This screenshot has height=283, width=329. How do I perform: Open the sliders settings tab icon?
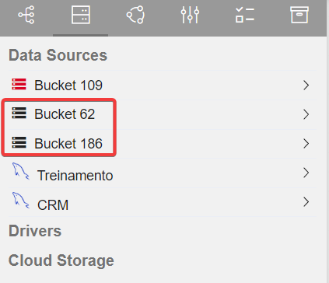[190, 15]
